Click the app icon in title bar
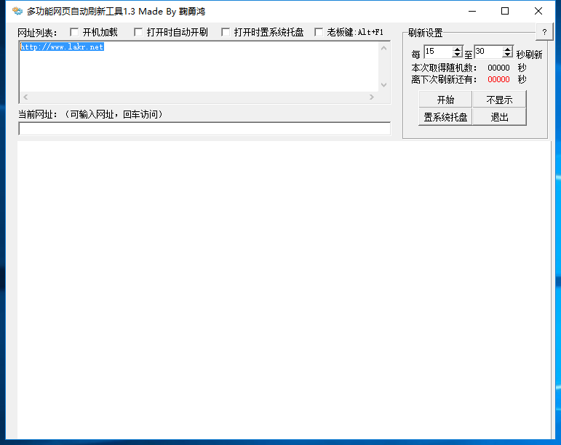 (x=17, y=11)
